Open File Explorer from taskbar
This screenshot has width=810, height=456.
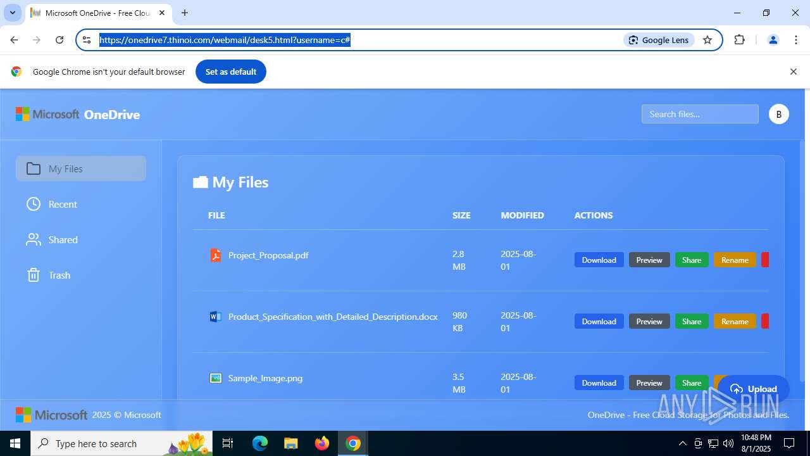(x=290, y=443)
